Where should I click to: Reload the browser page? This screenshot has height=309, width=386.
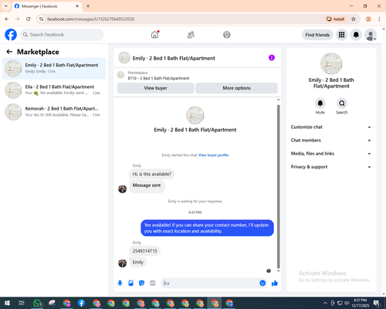click(x=29, y=19)
